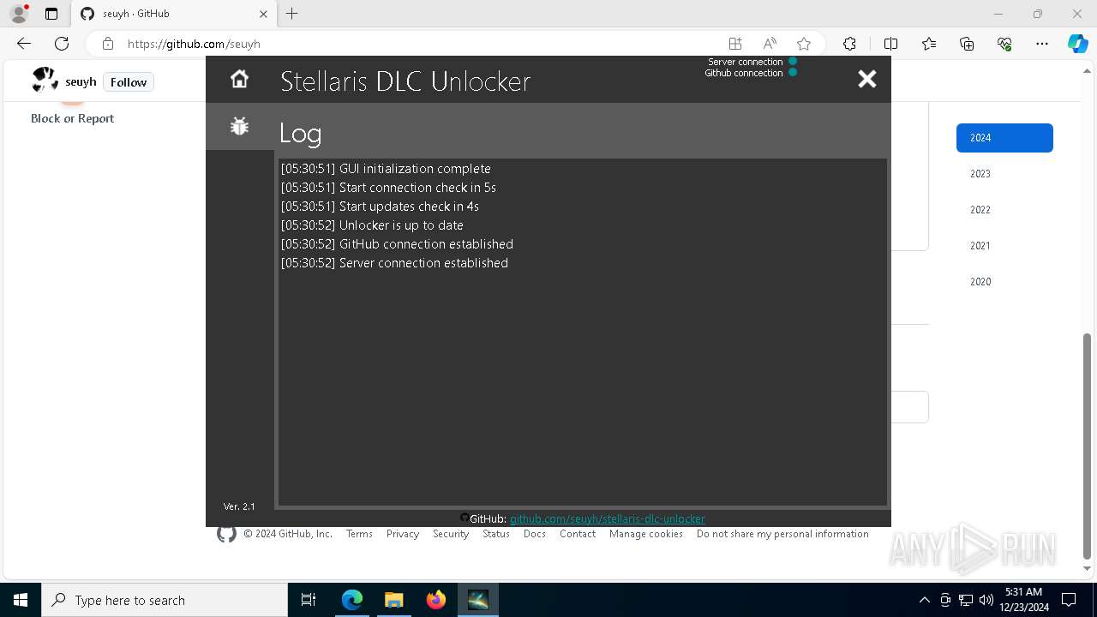The width and height of the screenshot is (1097, 617).
Task: Click the browser page vertical scrollbar
Action: pyautogui.click(x=1088, y=446)
